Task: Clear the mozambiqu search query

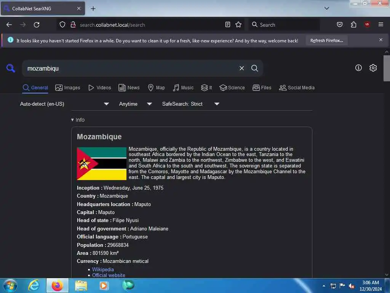Action: (241, 68)
